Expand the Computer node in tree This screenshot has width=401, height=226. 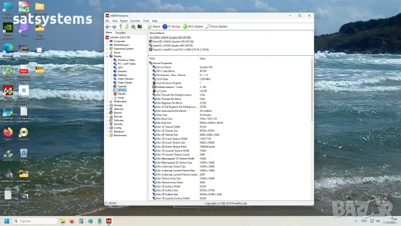pyautogui.click(x=107, y=41)
